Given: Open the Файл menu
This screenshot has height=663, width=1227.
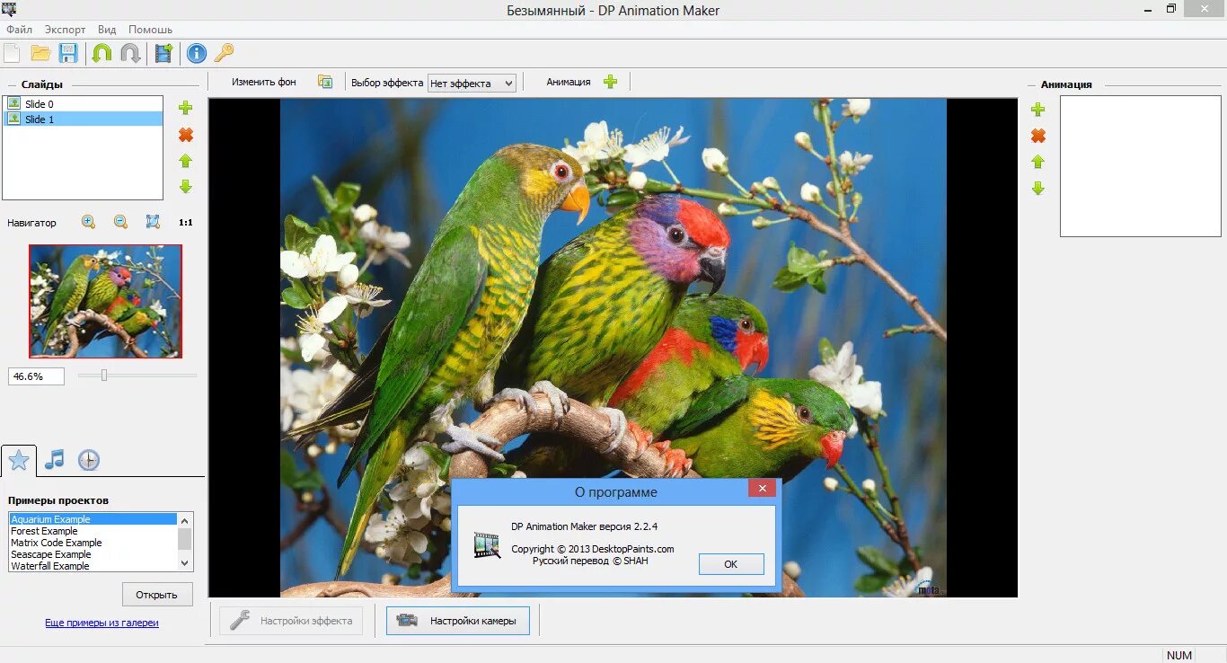Looking at the screenshot, I should click(x=19, y=30).
